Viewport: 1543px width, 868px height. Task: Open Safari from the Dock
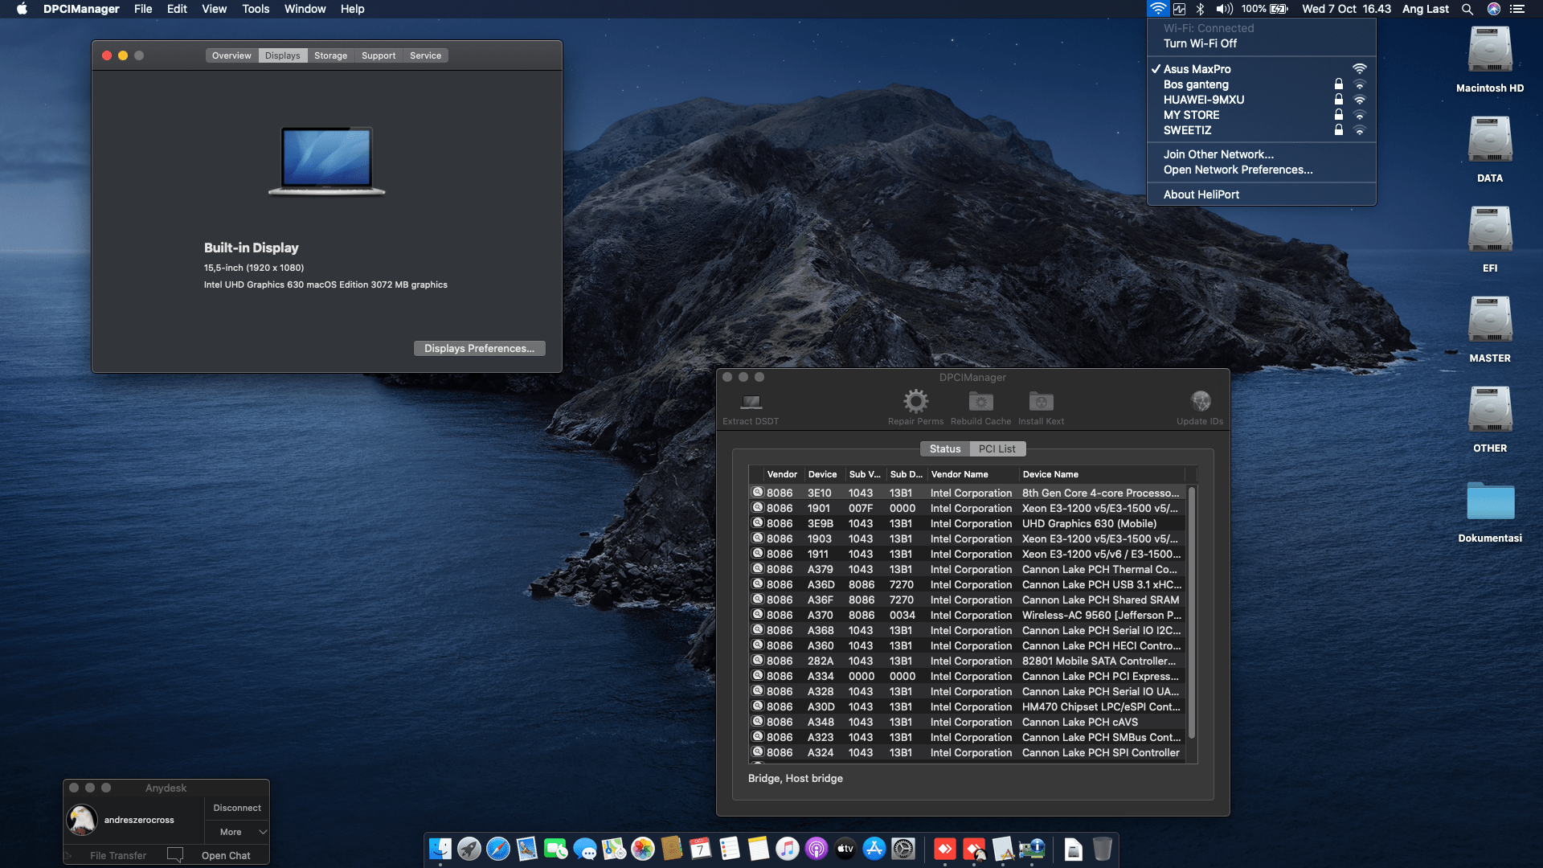[x=498, y=849]
